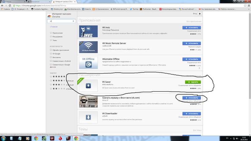Select the Расширения radio filter
This screenshot has height=141, width=251.
tap(51, 36)
